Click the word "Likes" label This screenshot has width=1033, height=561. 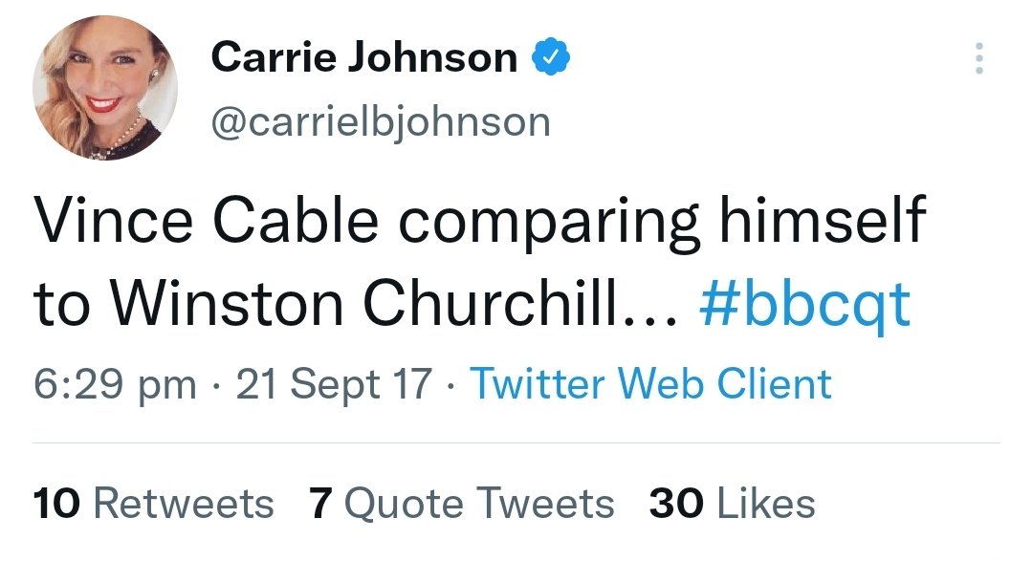tap(766, 504)
